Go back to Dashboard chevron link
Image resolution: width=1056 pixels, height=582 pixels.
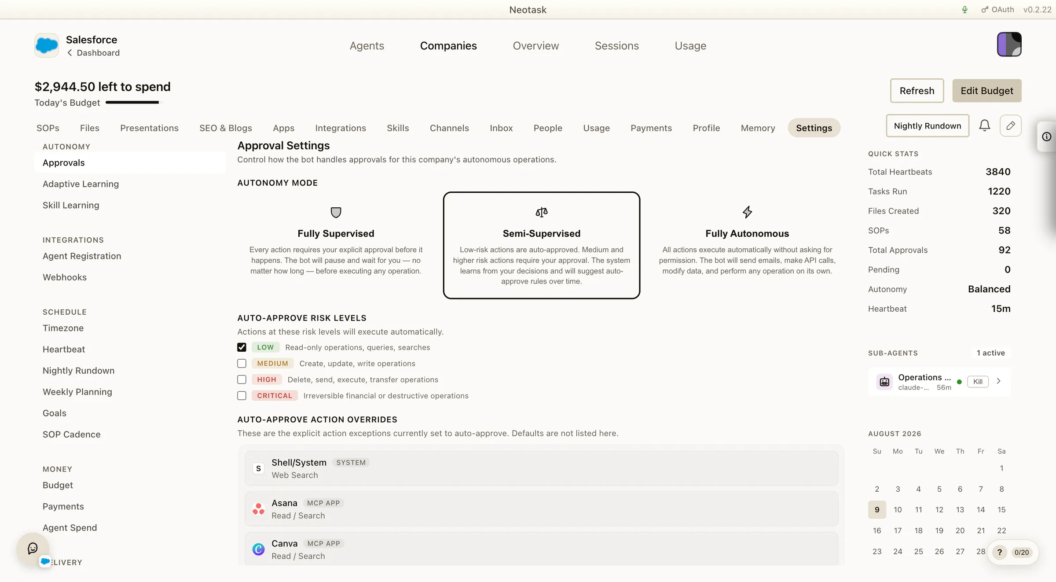click(93, 53)
